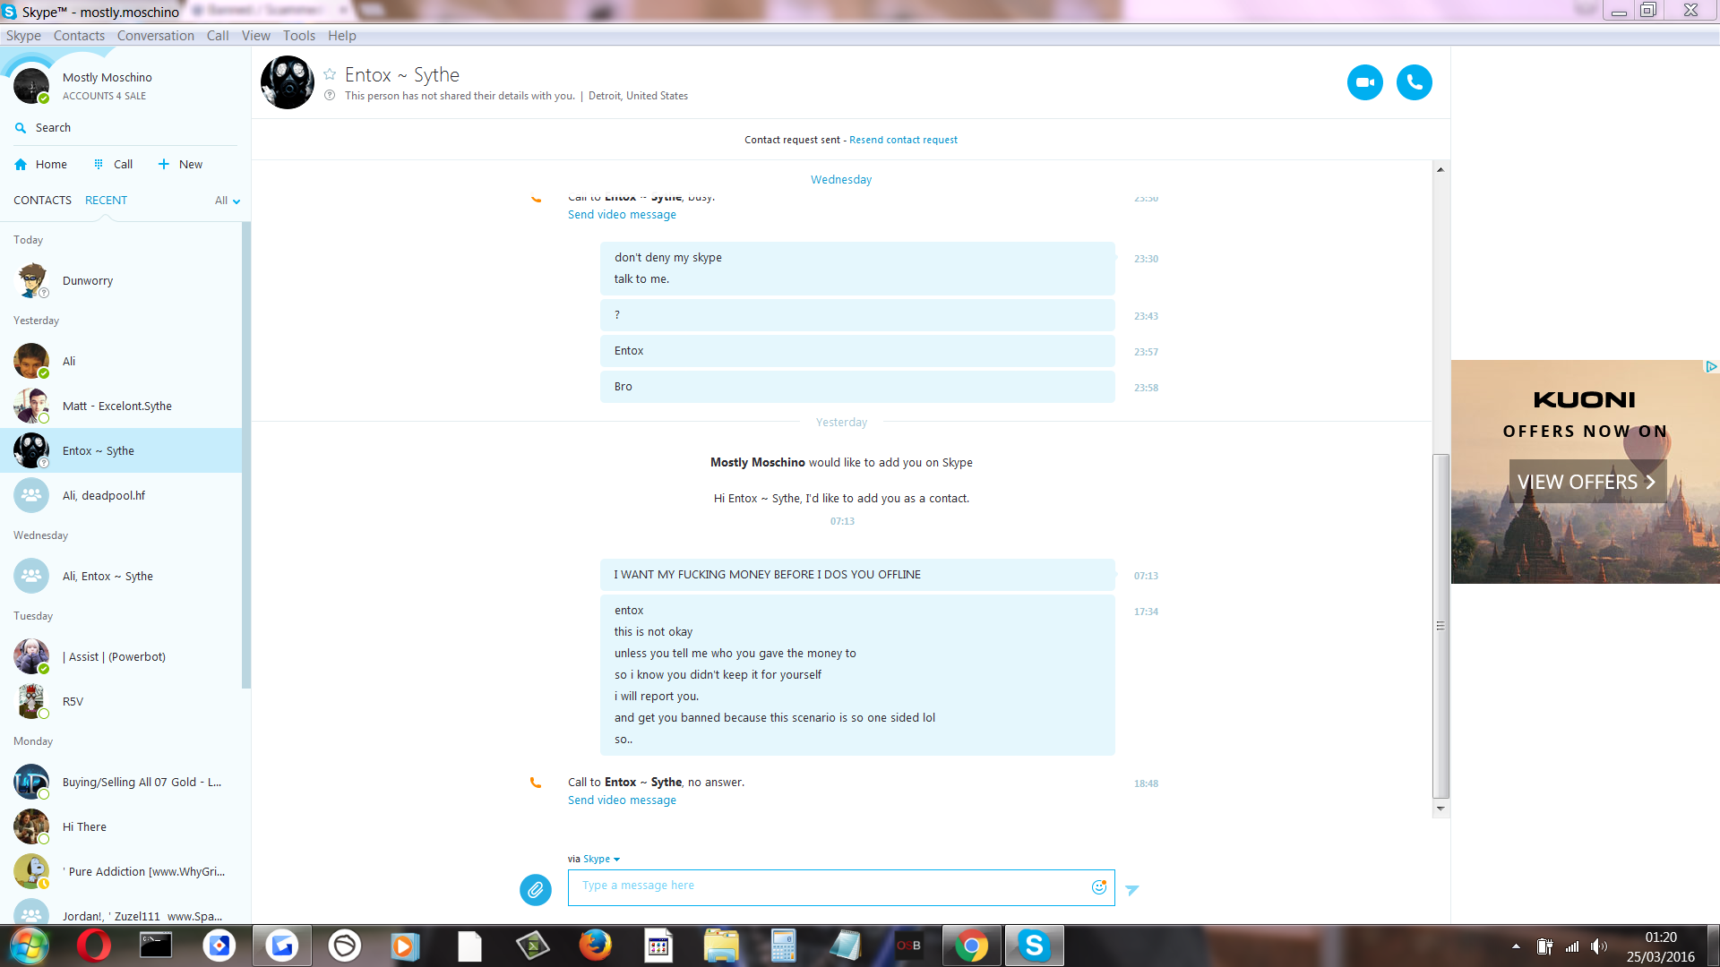Start a video call with Entox

click(1364, 82)
